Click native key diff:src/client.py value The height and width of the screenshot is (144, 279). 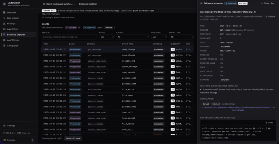[230, 34]
